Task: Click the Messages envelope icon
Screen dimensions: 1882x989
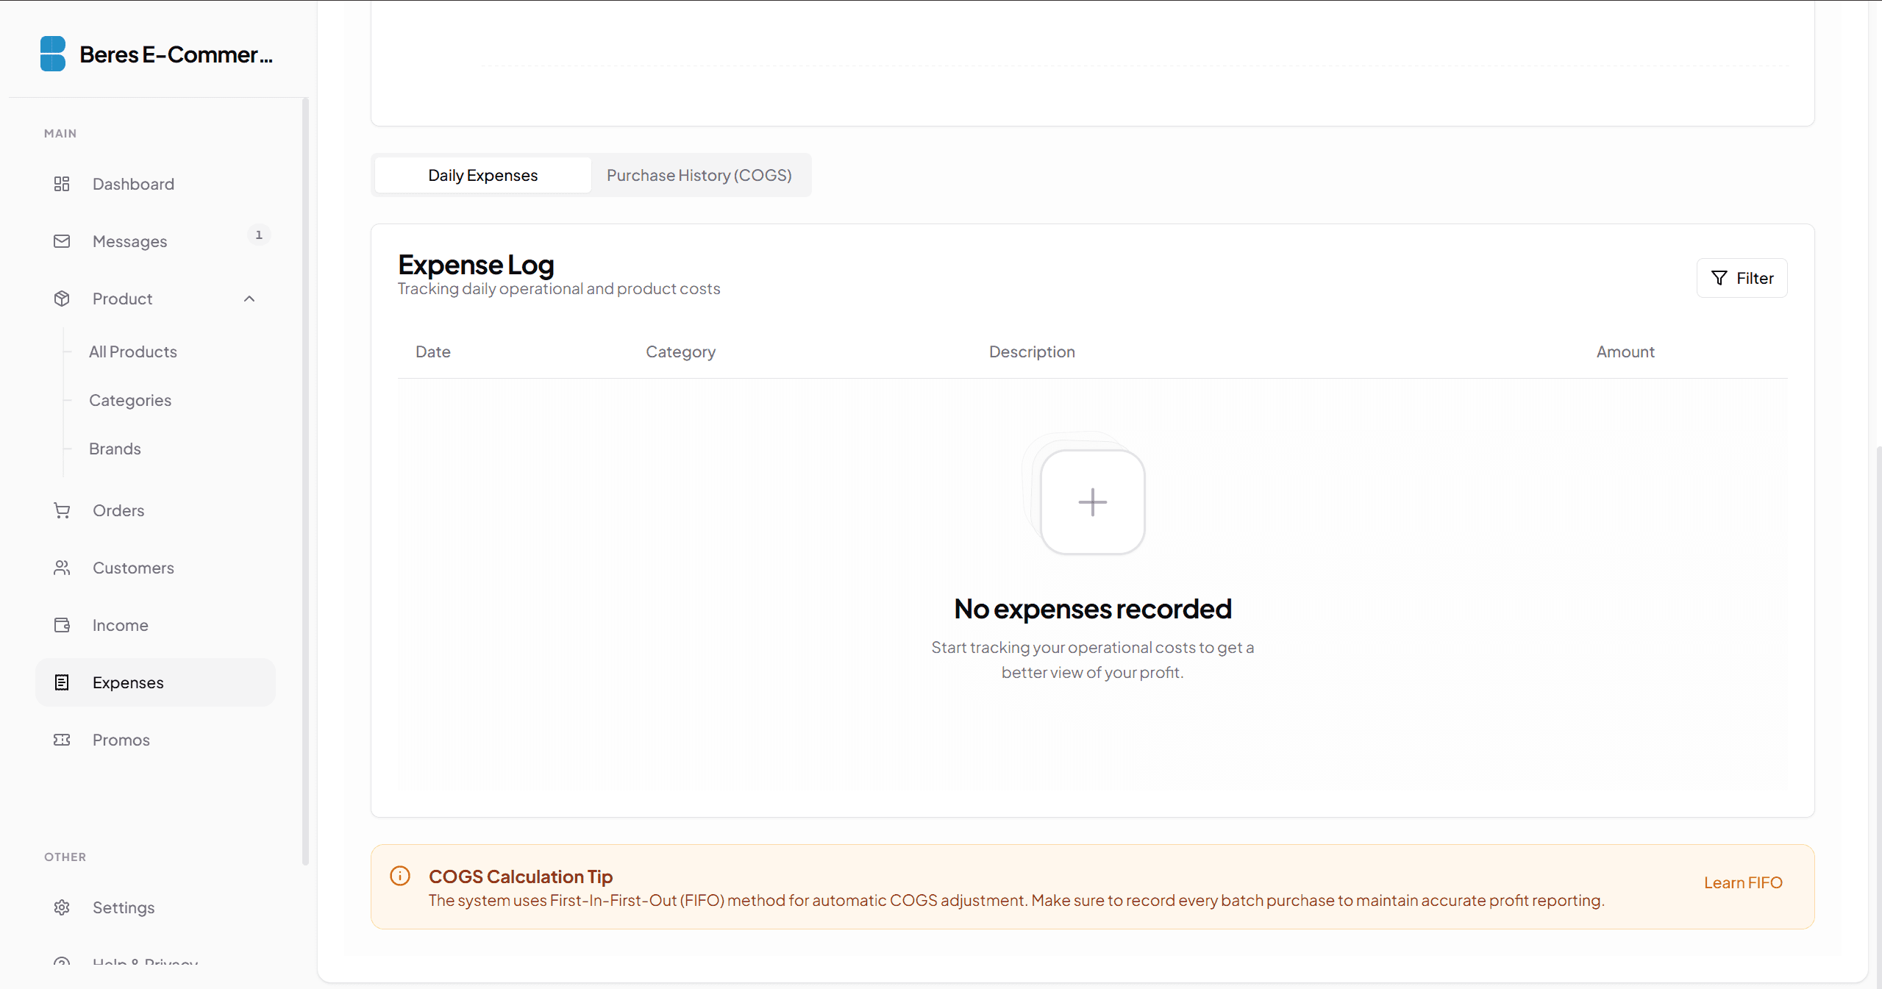Action: (x=62, y=241)
